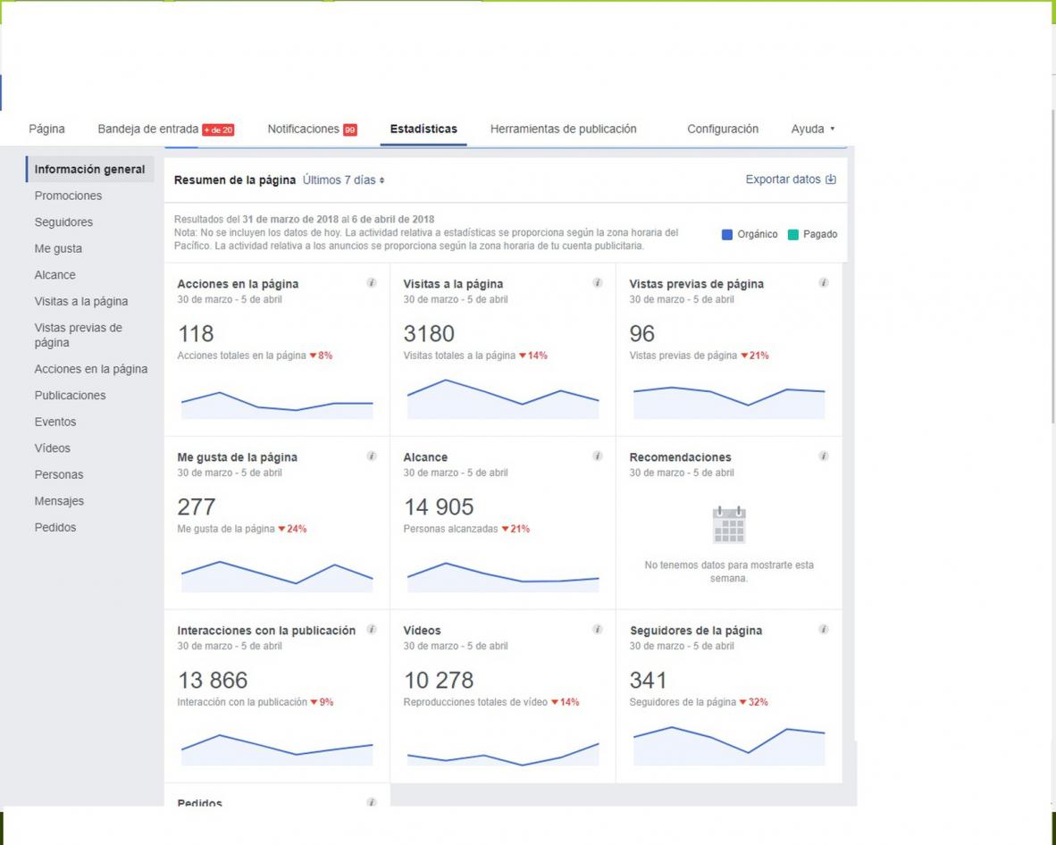Open the Últimos 7 días period dropdown

tap(343, 180)
